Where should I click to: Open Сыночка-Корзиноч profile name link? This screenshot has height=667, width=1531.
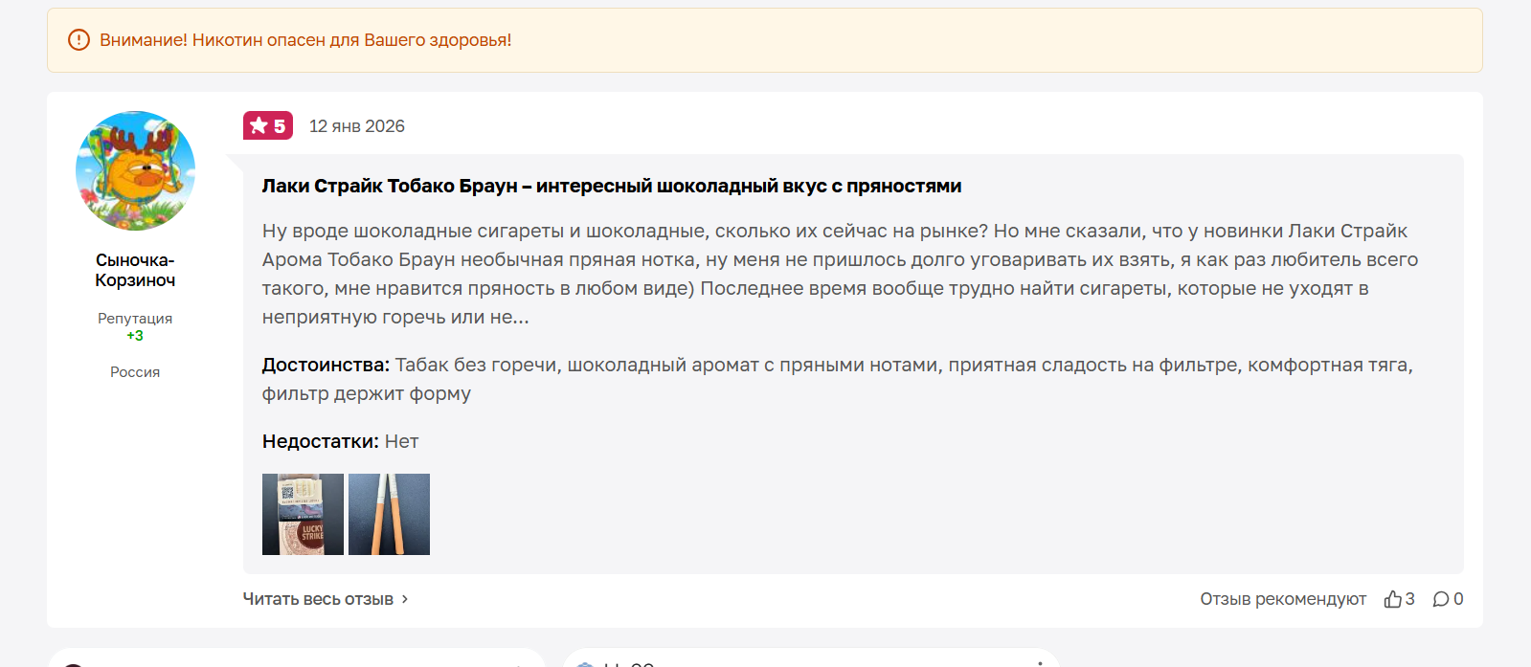(x=135, y=270)
